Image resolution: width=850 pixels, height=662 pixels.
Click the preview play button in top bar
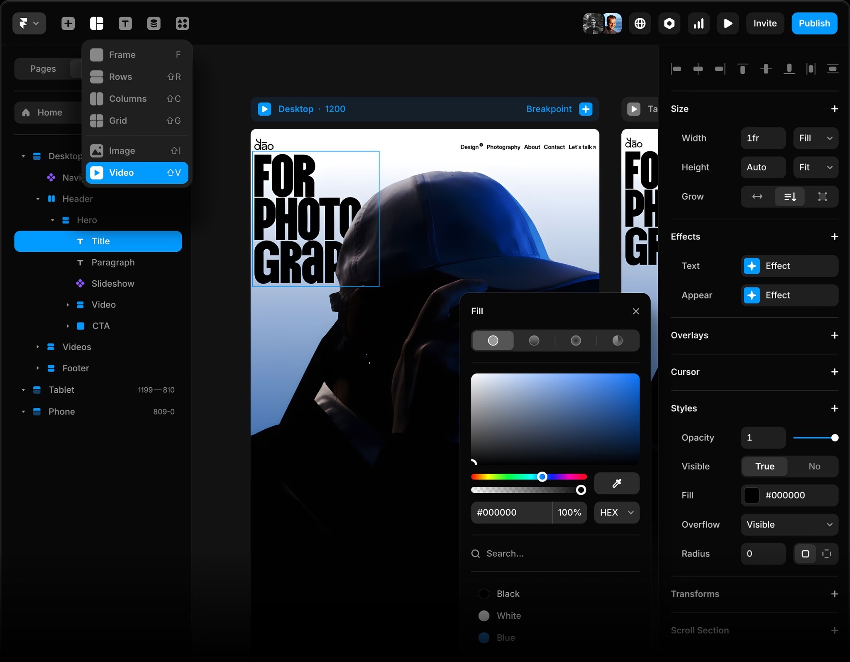[728, 23]
